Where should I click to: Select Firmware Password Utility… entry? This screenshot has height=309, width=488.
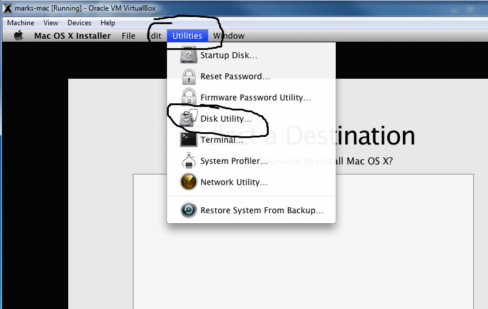pyautogui.click(x=251, y=98)
